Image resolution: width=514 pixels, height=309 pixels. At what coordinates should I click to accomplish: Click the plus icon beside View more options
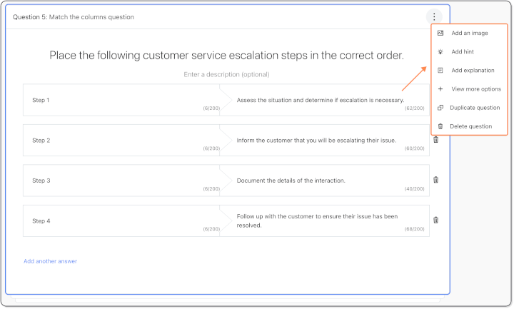[440, 89]
